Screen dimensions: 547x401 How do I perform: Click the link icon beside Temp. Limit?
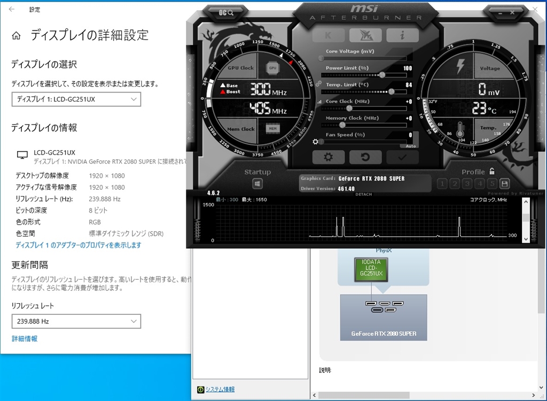pos(318,84)
